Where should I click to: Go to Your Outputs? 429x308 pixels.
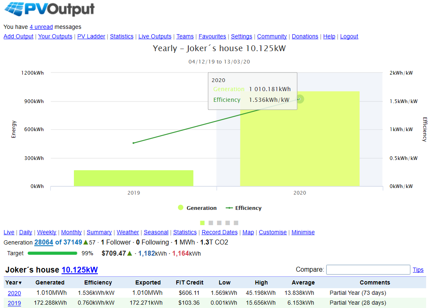tap(55, 36)
